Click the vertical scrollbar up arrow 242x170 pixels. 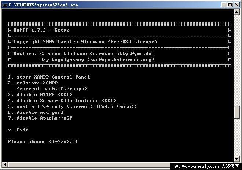pos(236,12)
